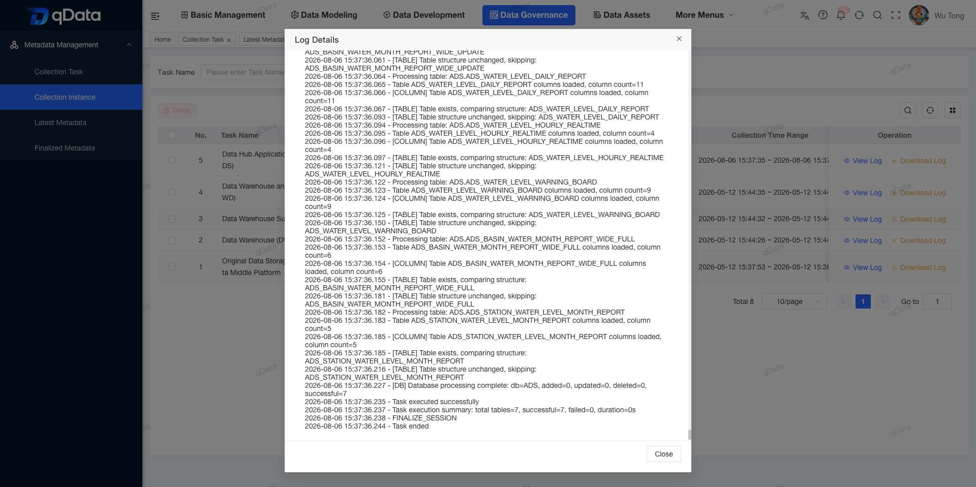The width and height of the screenshot is (976, 487).
Task: View Log for row 5
Action: pos(863,161)
